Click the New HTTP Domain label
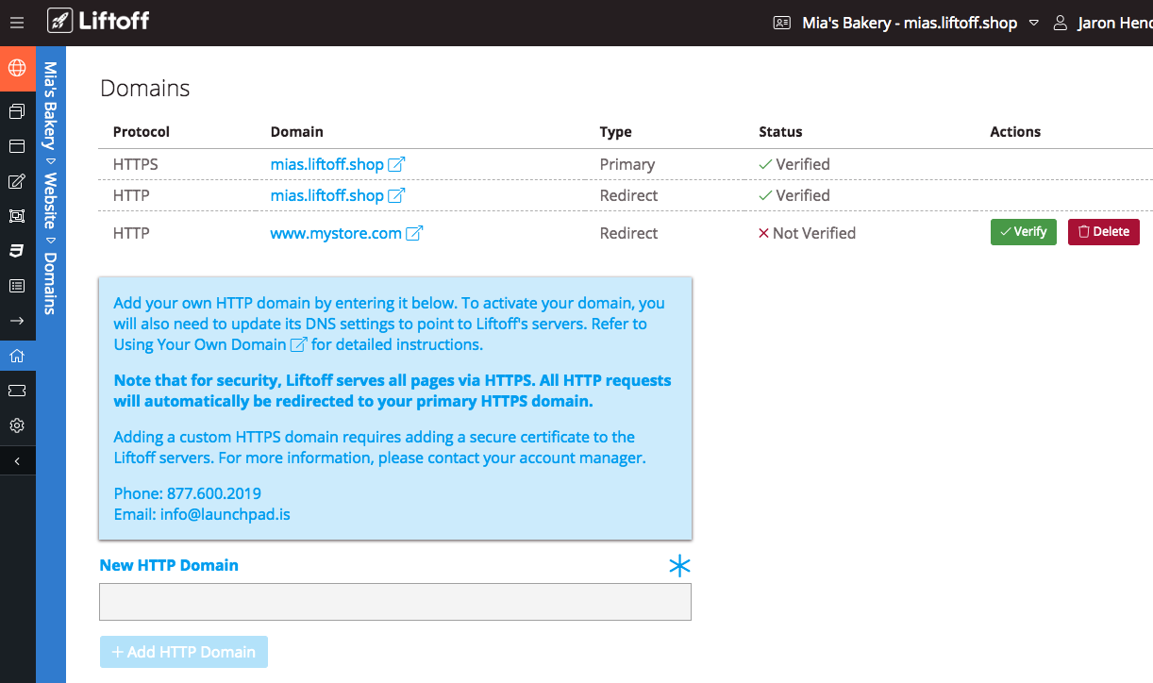 click(x=169, y=565)
